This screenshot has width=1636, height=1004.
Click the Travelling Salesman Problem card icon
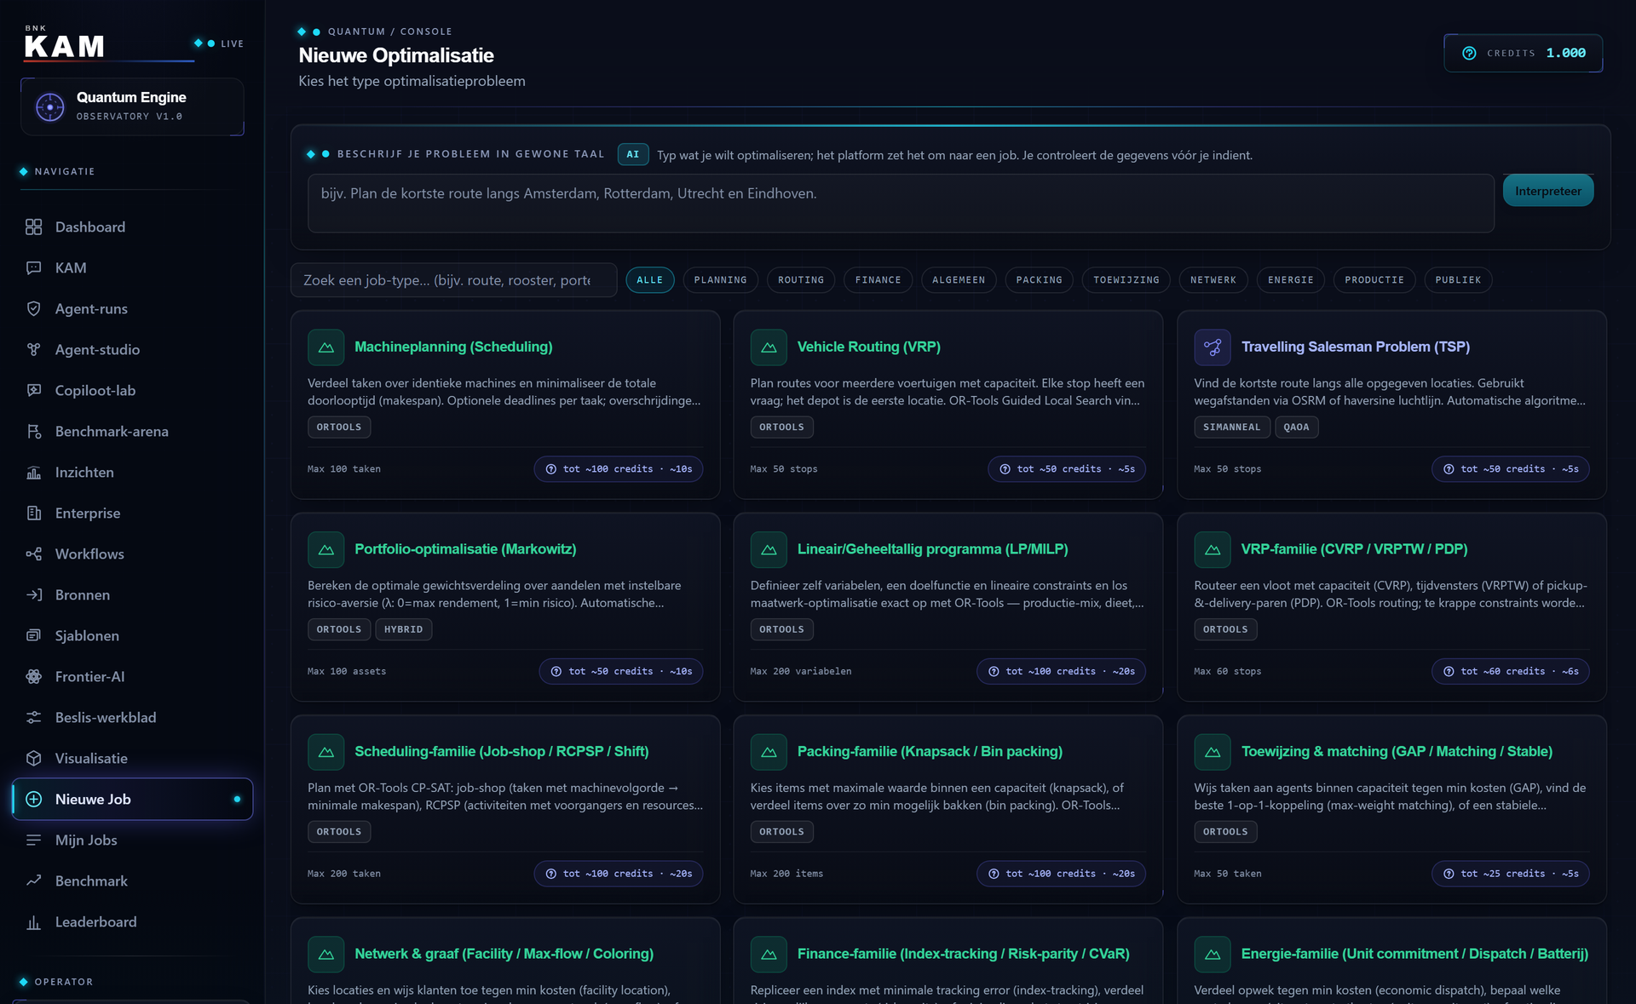click(x=1212, y=347)
